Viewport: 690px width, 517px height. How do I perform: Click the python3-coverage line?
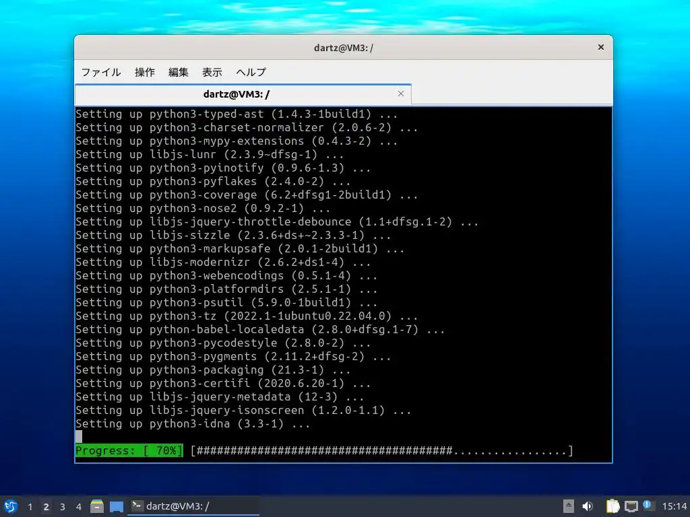click(247, 195)
